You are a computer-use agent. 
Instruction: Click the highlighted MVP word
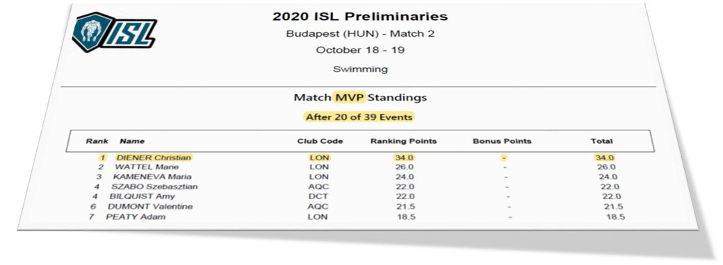coord(349,98)
